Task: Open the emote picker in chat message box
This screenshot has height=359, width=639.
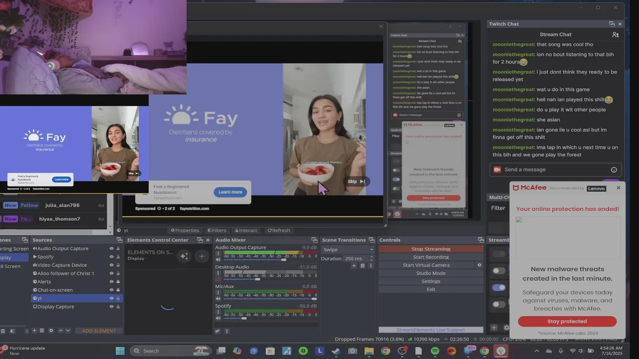Action: pyautogui.click(x=614, y=170)
